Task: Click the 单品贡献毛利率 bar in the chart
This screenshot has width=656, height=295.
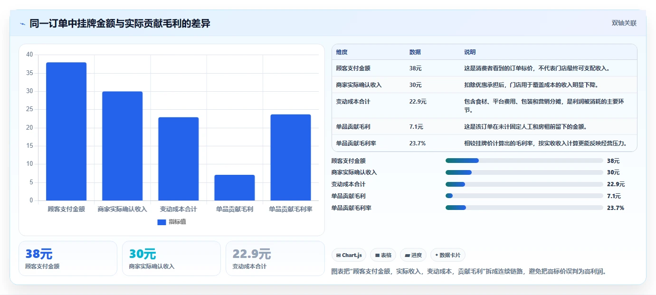Action: tap(290, 157)
